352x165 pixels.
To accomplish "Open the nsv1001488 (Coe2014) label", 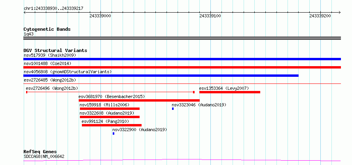I will point(47,63).
